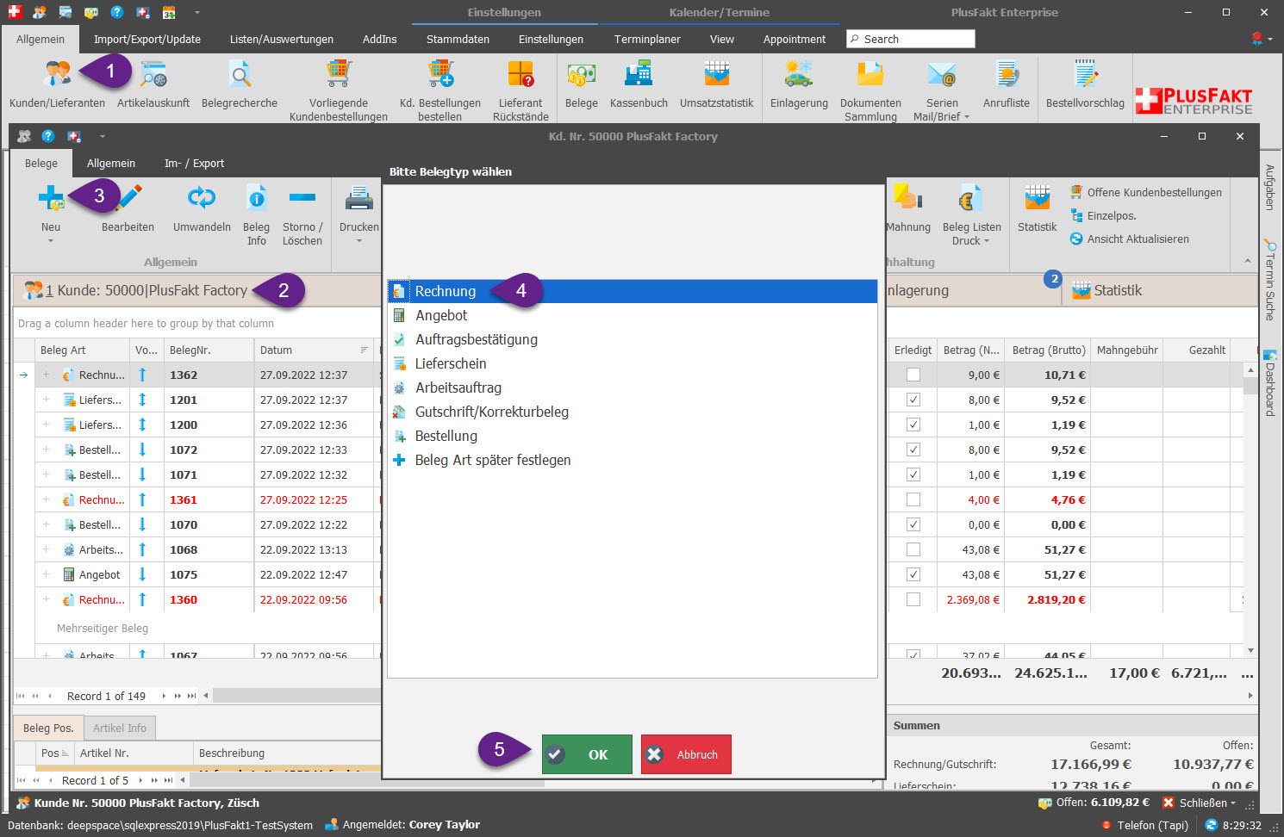The height and width of the screenshot is (837, 1284).
Task: Open Aufgaben side panel
Action: point(1269,187)
